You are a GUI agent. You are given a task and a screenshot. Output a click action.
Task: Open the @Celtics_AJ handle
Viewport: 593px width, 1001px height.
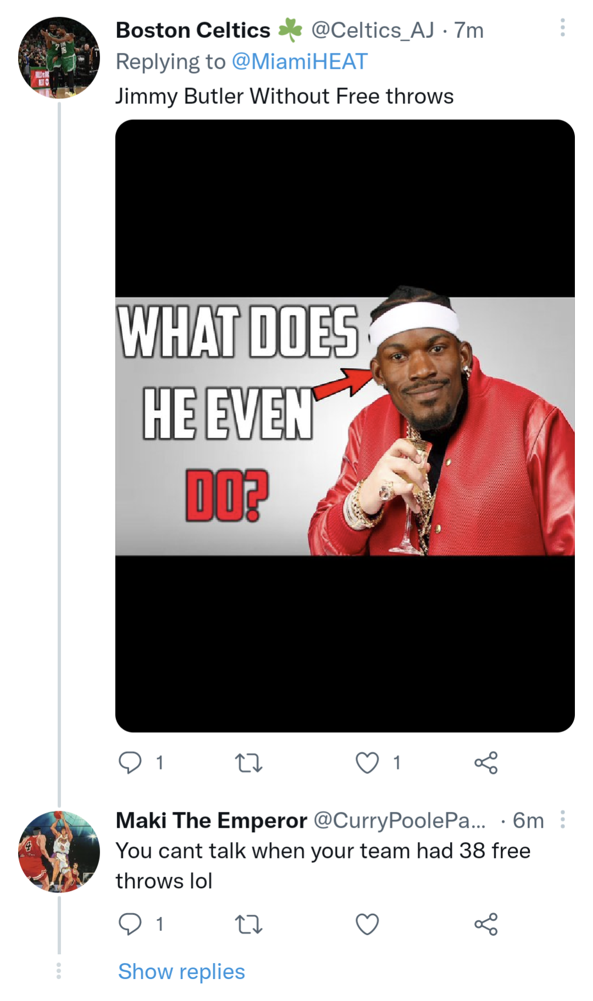point(373,30)
